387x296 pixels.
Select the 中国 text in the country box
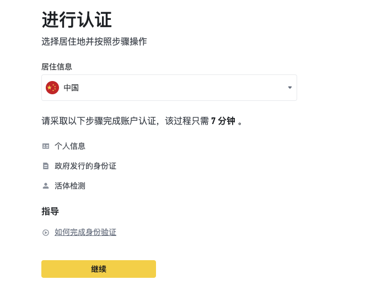tap(71, 88)
